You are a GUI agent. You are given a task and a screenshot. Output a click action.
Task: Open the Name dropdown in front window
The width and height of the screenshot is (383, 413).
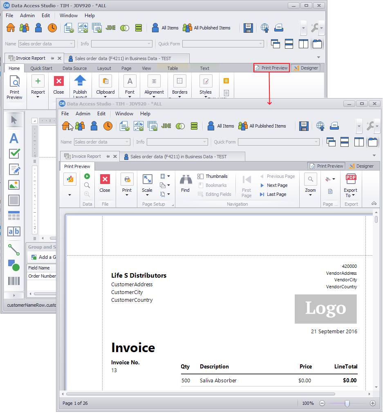point(127,142)
